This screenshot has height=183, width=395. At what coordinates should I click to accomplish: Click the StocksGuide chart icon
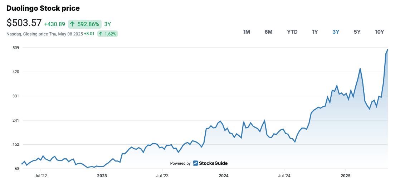[195, 163]
